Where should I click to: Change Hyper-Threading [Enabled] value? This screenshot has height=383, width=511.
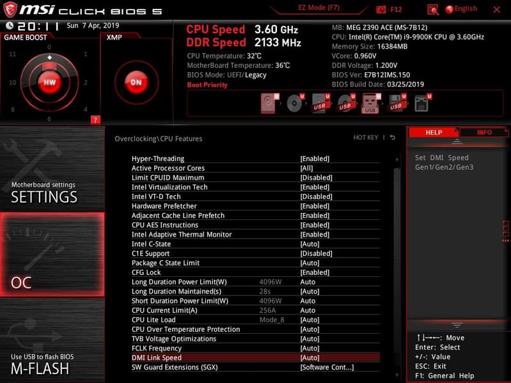coord(315,159)
